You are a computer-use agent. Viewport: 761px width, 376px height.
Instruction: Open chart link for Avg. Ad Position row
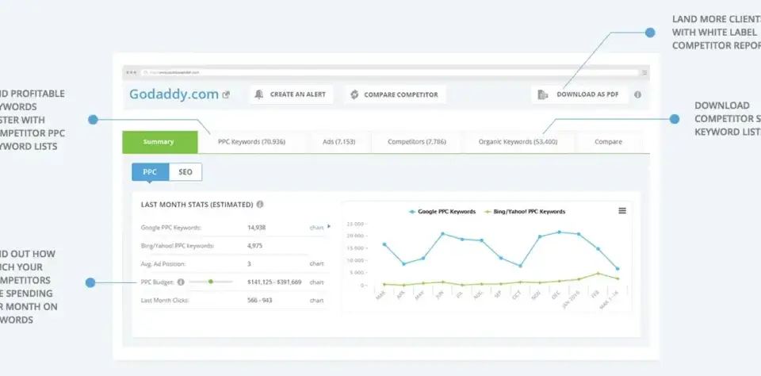316,264
